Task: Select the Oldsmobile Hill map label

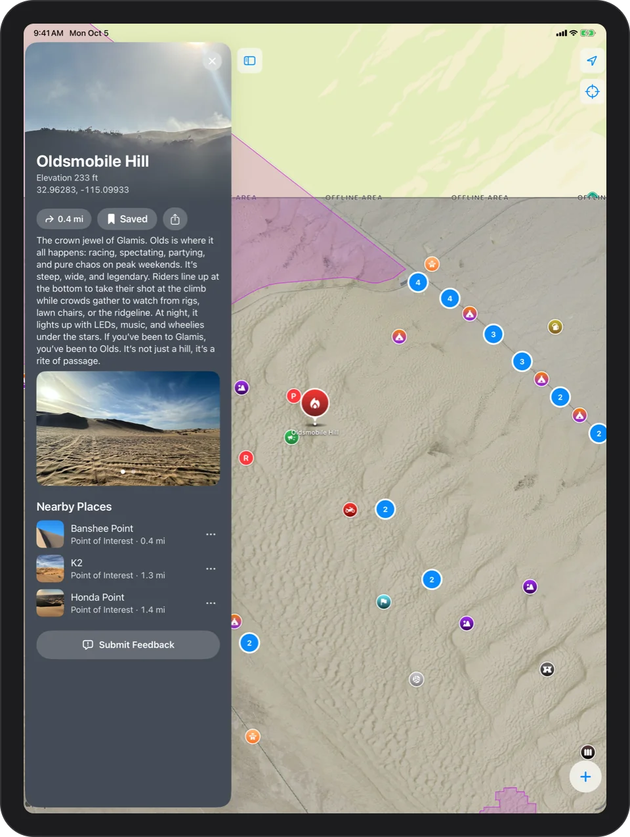Action: [x=316, y=433]
